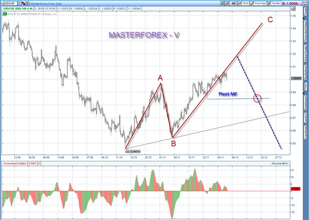Click the thousandths units label

click(x=280, y=164)
